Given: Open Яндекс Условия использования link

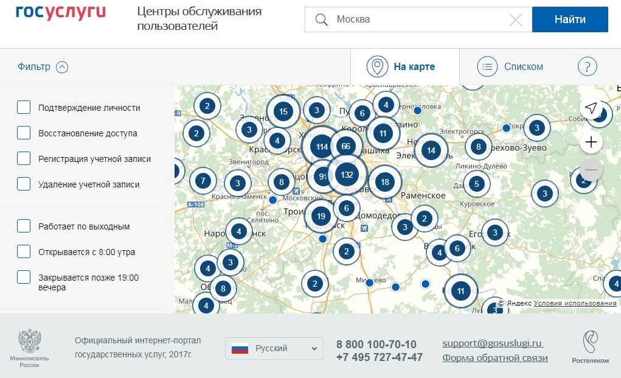Looking at the screenshot, I should (x=575, y=303).
